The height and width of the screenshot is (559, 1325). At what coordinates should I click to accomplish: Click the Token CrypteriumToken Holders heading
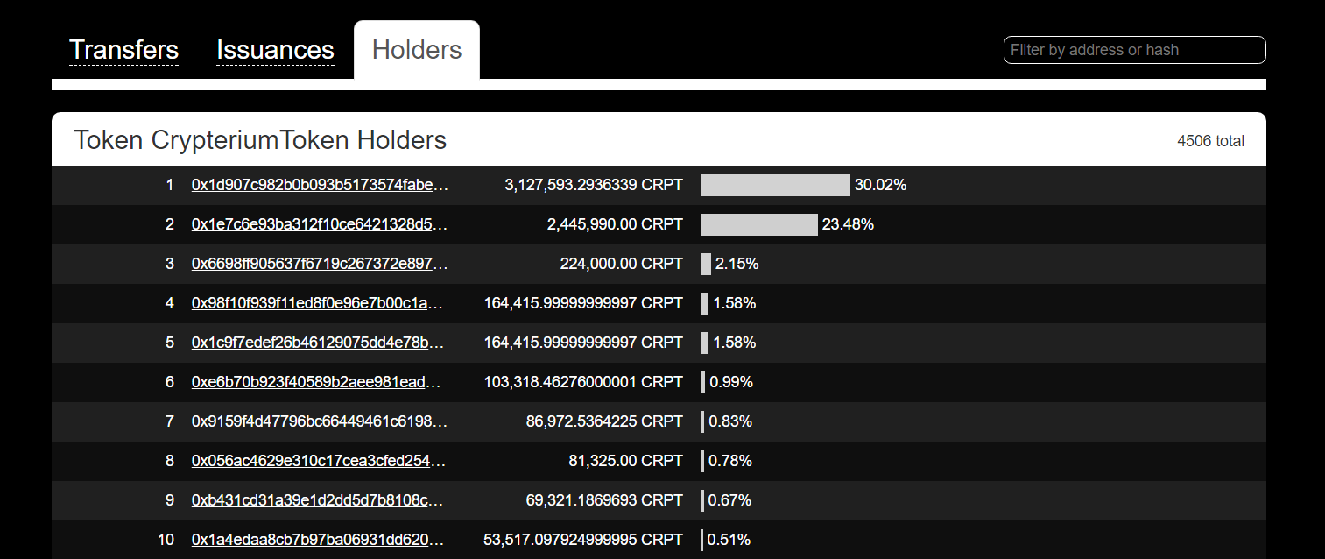[260, 140]
